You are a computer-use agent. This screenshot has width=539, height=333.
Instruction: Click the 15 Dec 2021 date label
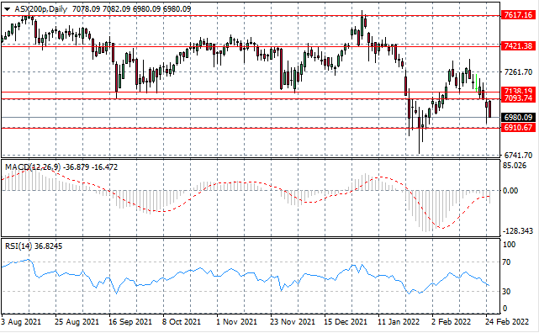click(x=346, y=322)
